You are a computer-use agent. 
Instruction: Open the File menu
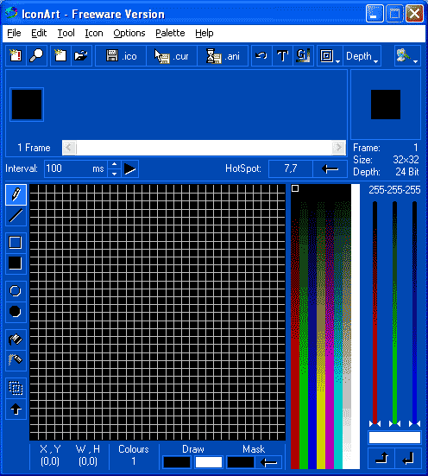click(x=14, y=33)
